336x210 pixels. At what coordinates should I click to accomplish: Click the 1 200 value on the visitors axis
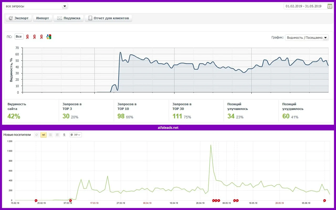pos(10,141)
